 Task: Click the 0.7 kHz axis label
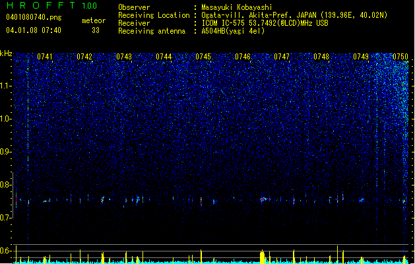click(5, 218)
